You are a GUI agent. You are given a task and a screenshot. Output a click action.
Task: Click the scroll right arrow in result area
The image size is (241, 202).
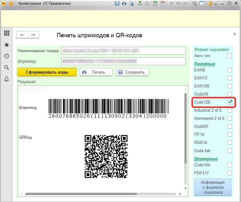click(x=180, y=194)
